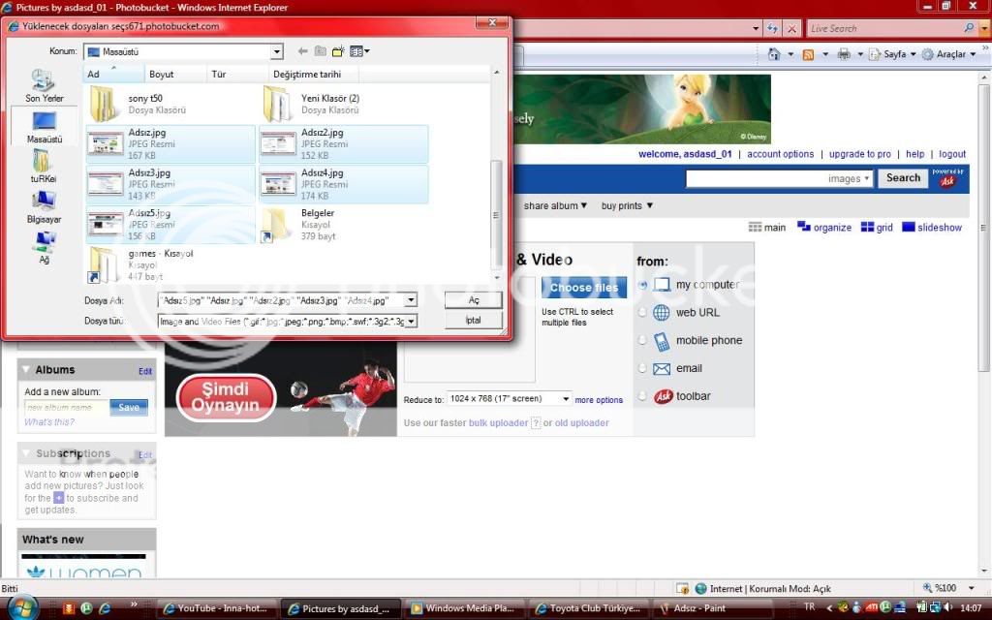This screenshot has width=992, height=620.
Task: Click the new folder icon in dialog toolbar
Action: 338,51
